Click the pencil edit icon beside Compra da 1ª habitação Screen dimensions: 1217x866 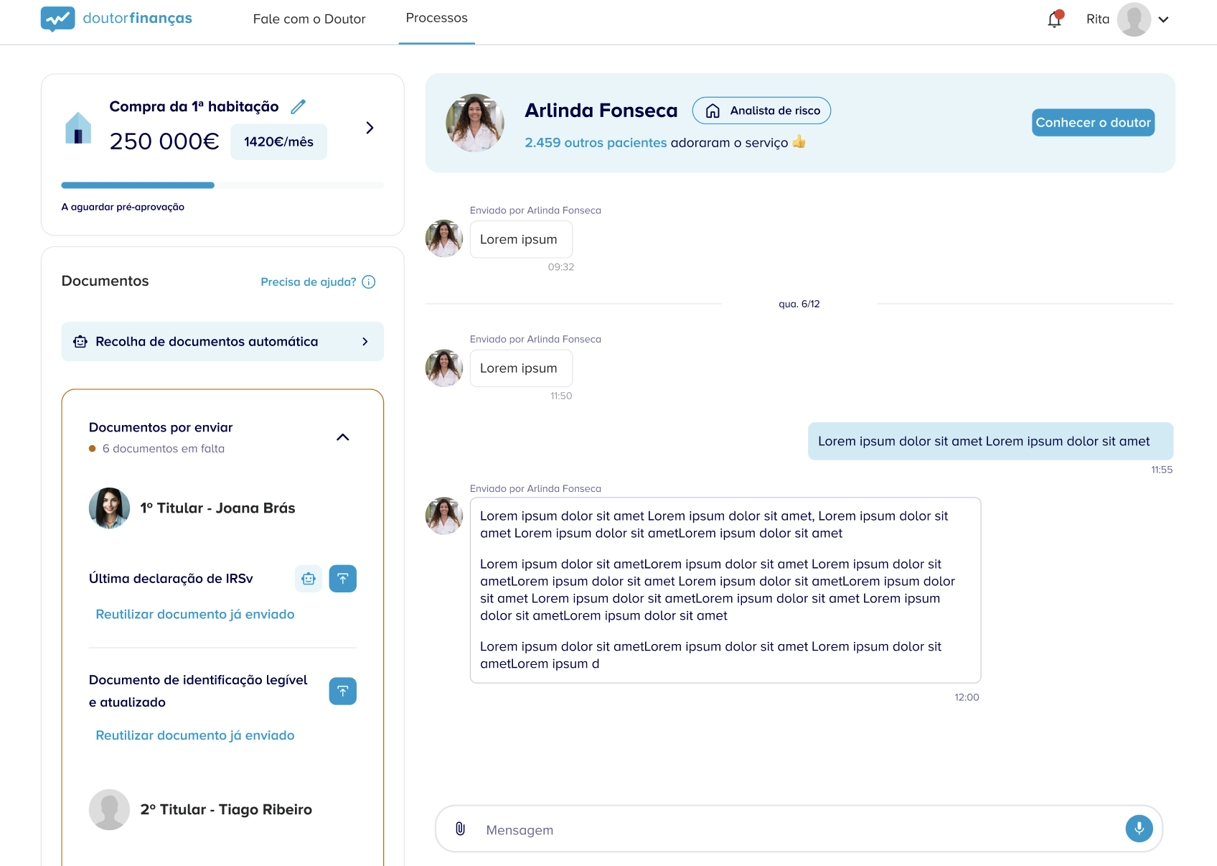(298, 107)
